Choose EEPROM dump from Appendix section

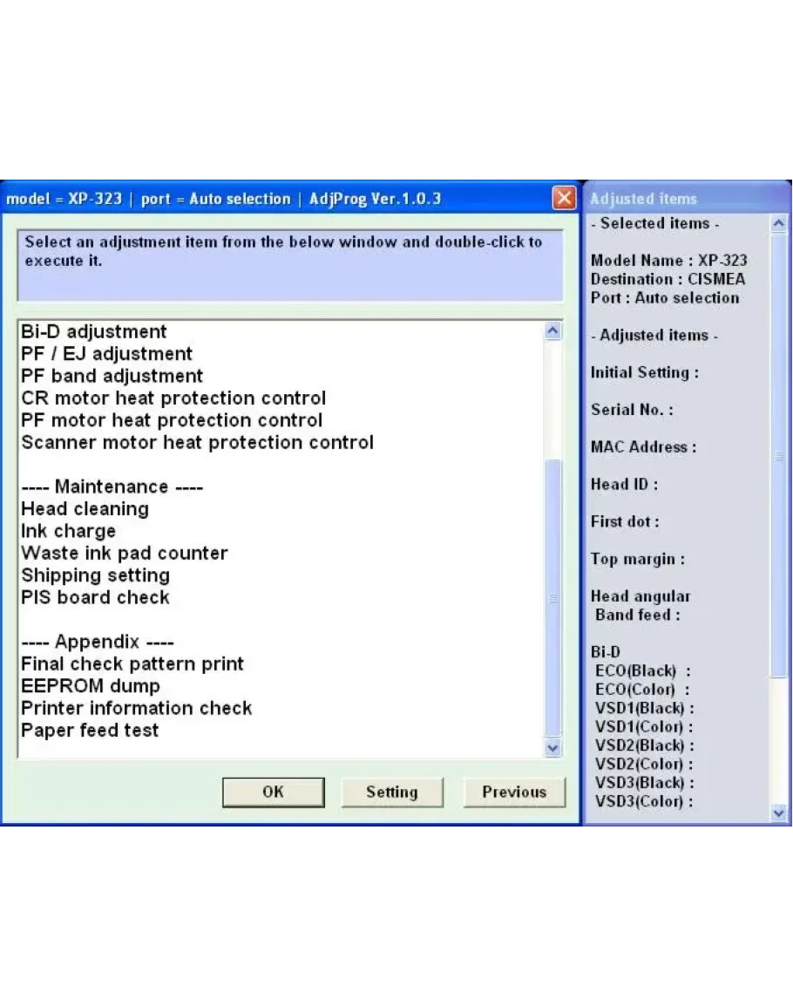coord(90,685)
